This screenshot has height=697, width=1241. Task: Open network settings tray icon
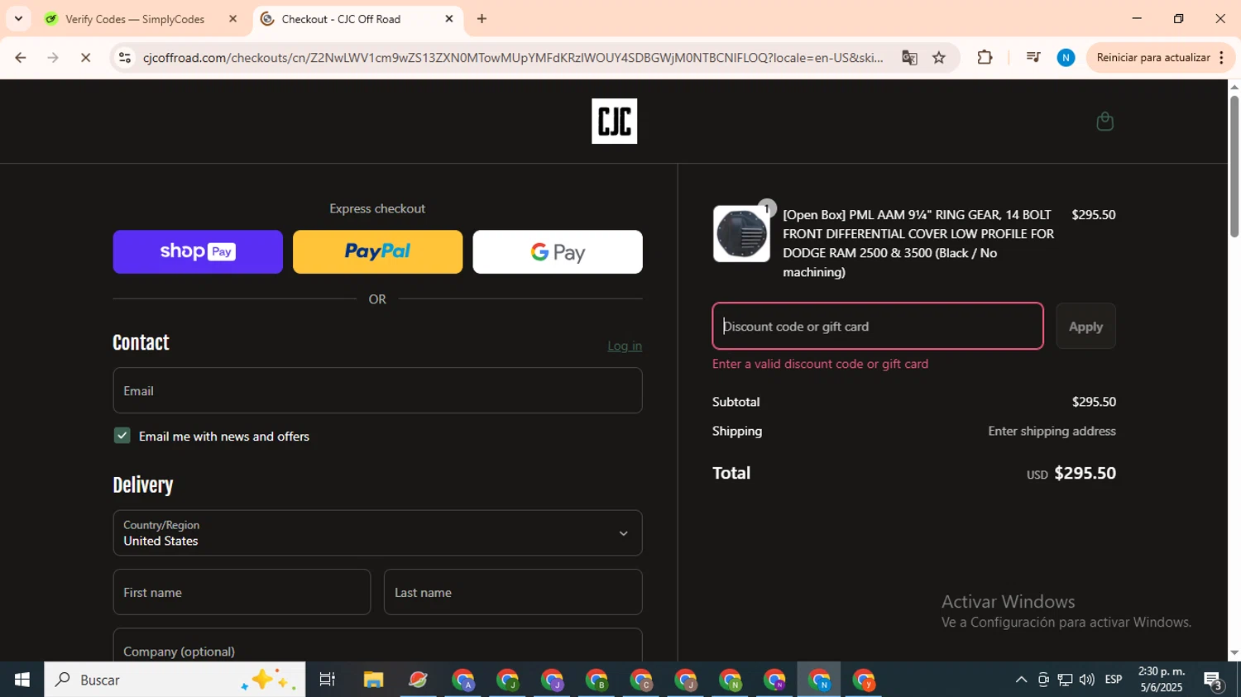point(1065,680)
